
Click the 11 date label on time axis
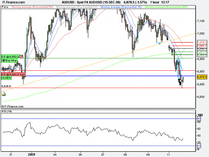(169, 155)
